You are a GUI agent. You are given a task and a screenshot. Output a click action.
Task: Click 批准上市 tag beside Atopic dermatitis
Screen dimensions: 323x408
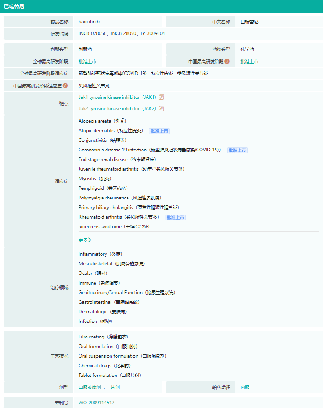click(159, 131)
